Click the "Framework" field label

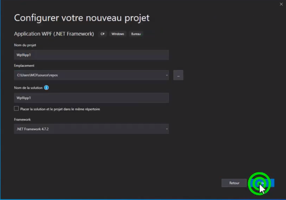point(22,119)
